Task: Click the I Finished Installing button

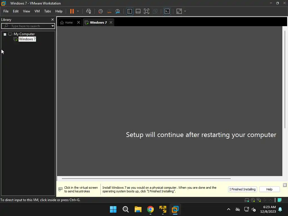Action: (x=242, y=189)
